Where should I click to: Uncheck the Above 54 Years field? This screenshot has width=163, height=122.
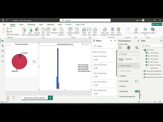tap(146, 65)
